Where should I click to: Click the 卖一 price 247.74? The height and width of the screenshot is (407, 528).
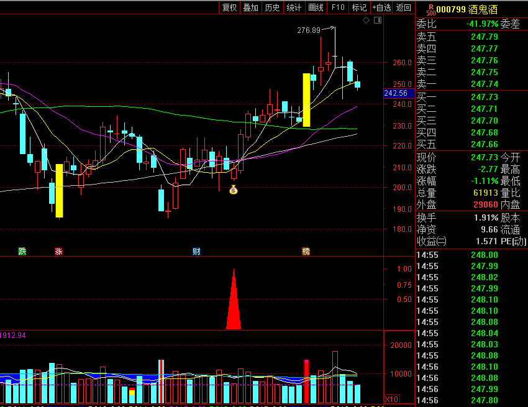(x=485, y=84)
